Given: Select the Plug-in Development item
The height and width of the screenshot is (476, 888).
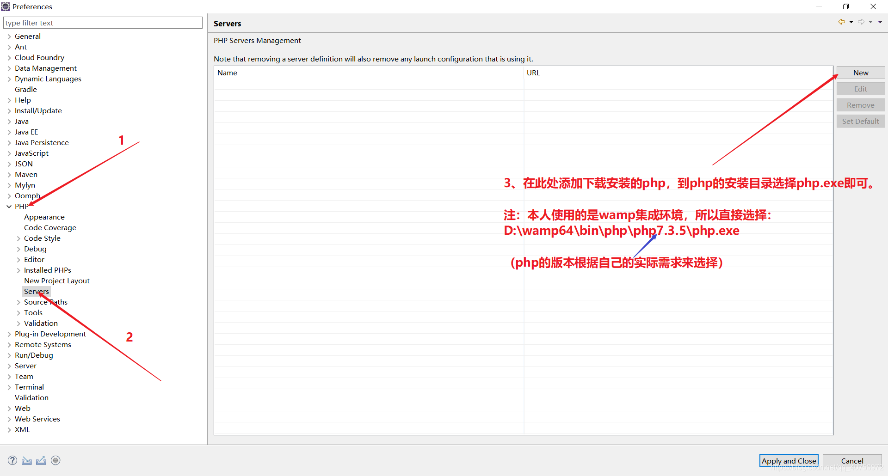Looking at the screenshot, I should [x=50, y=334].
